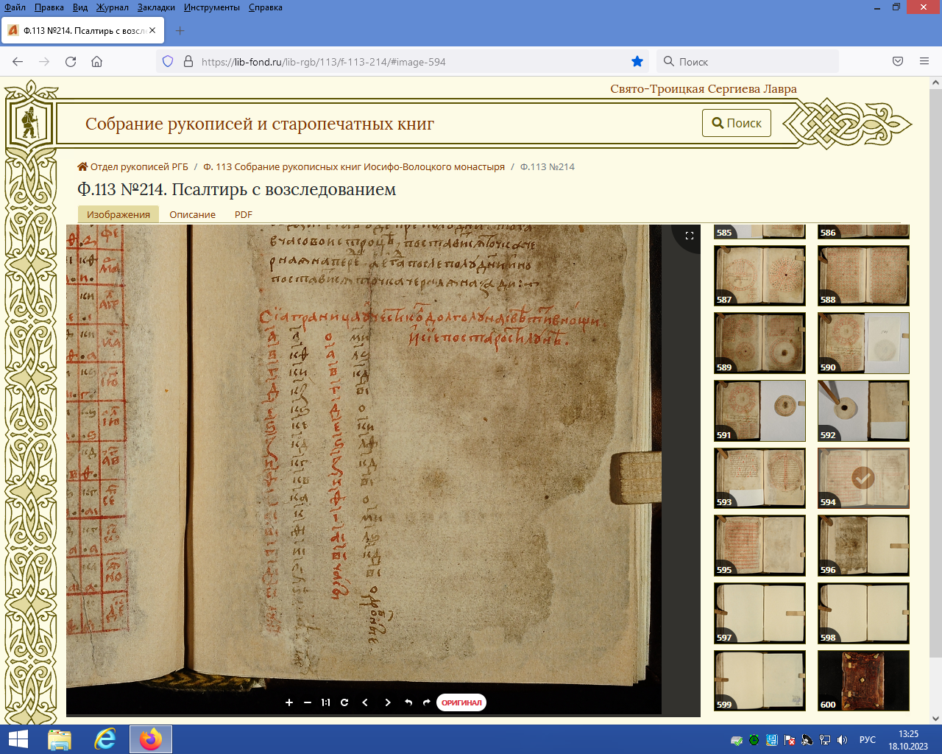Viewport: 942px width, 754px height.
Task: Go to next manuscript image
Action: [x=388, y=702]
